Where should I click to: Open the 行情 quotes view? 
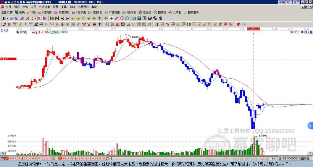pos(8,12)
